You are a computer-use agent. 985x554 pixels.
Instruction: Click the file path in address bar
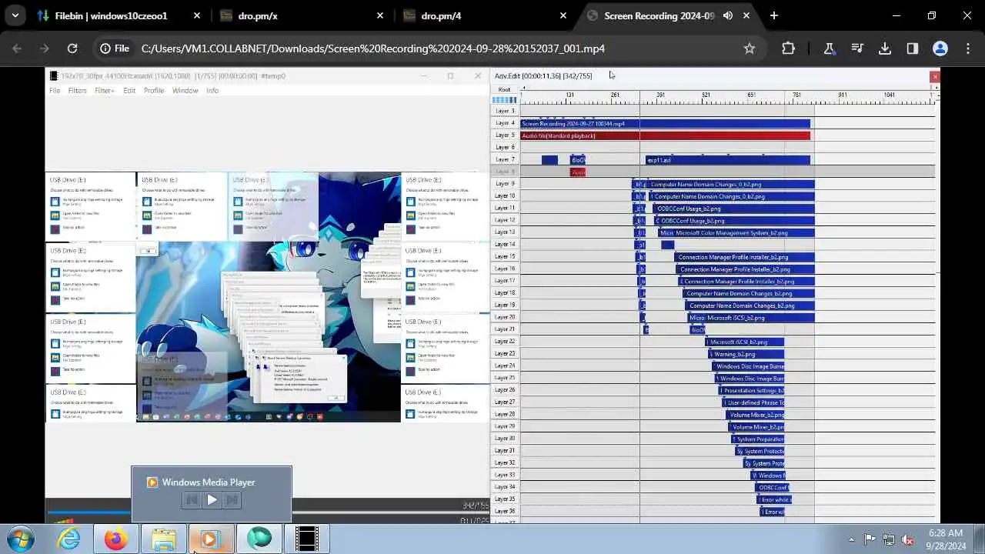(373, 48)
